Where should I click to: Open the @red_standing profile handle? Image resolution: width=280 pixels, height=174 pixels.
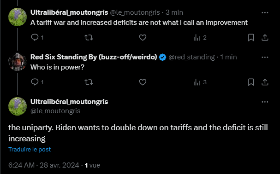(191, 57)
